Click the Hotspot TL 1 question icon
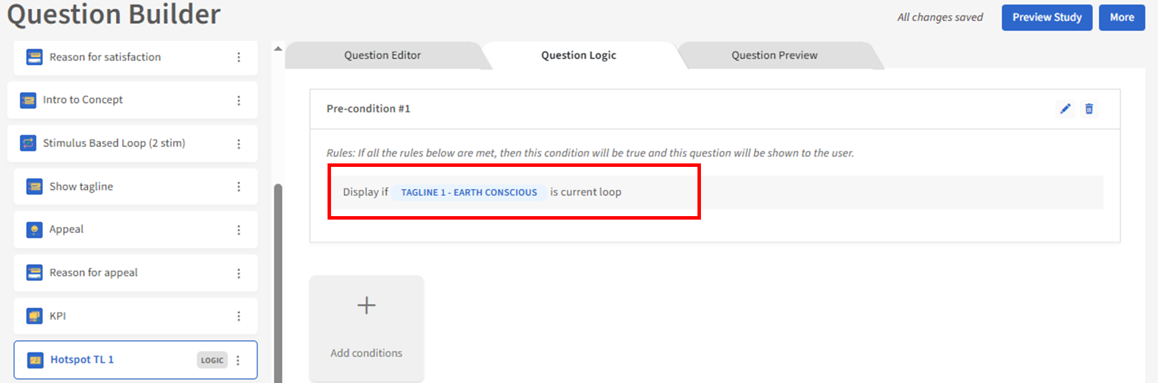This screenshot has width=1158, height=383. pos(35,360)
